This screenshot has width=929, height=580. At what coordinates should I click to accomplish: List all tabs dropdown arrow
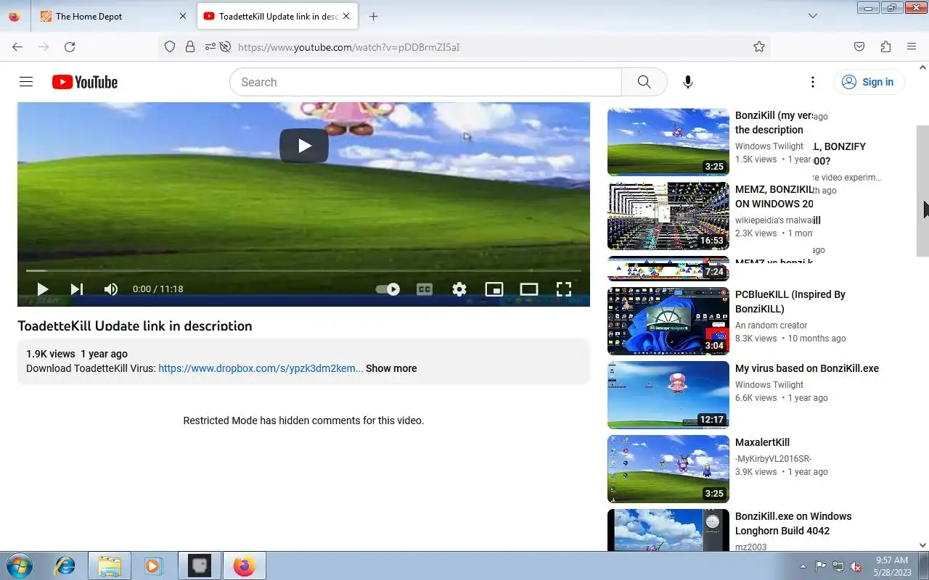click(813, 16)
